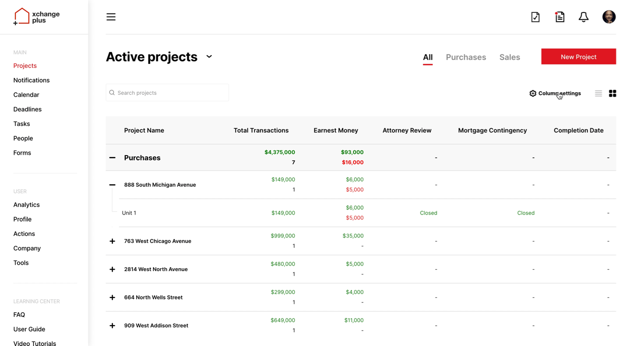The width and height of the screenshot is (634, 346).
Task: Switch to the Purchases tab
Action: coord(466,57)
